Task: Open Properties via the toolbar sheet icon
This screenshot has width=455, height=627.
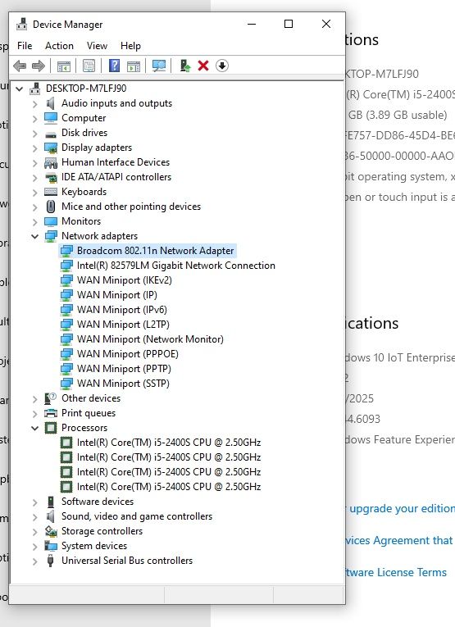Action: pos(89,66)
